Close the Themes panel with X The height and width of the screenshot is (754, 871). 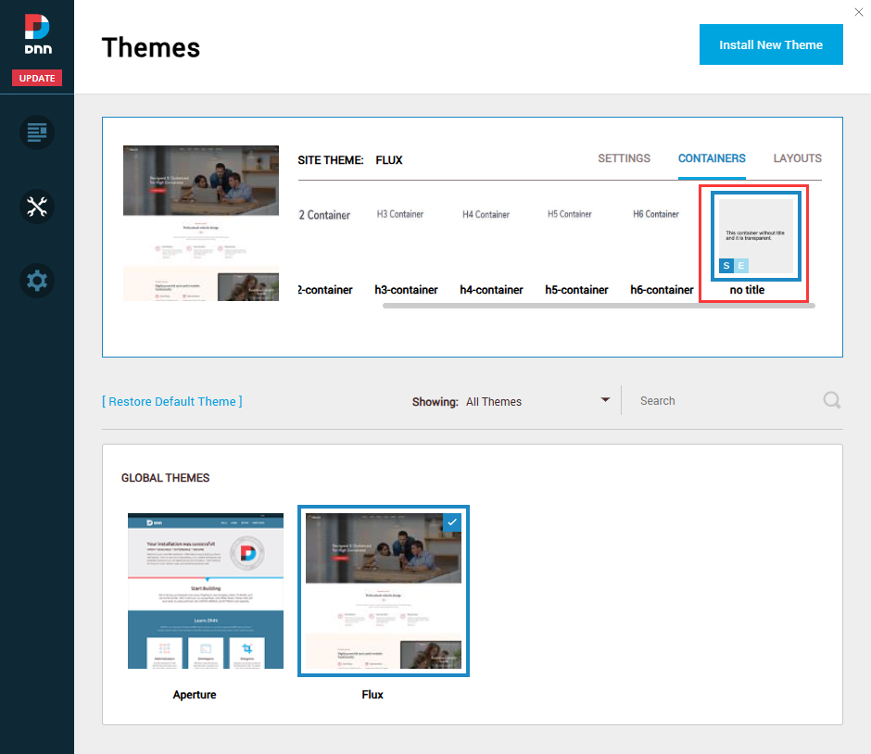[x=858, y=12]
